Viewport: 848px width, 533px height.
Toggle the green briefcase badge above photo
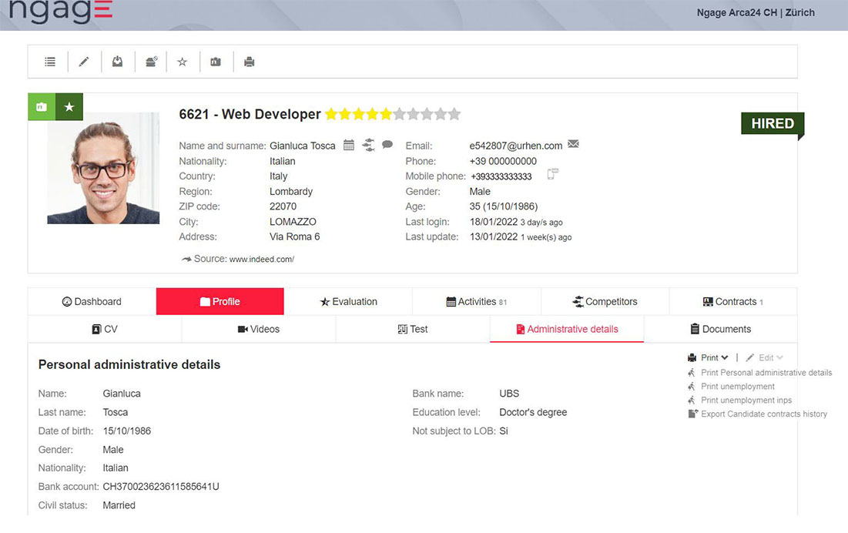point(42,107)
